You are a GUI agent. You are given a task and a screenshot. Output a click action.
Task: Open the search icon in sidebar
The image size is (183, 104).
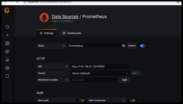(7, 27)
